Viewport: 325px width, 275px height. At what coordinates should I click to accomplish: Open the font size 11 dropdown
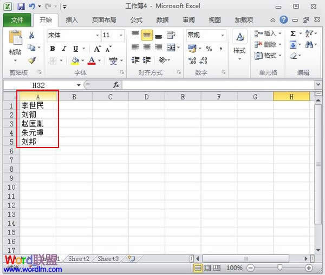click(x=121, y=35)
